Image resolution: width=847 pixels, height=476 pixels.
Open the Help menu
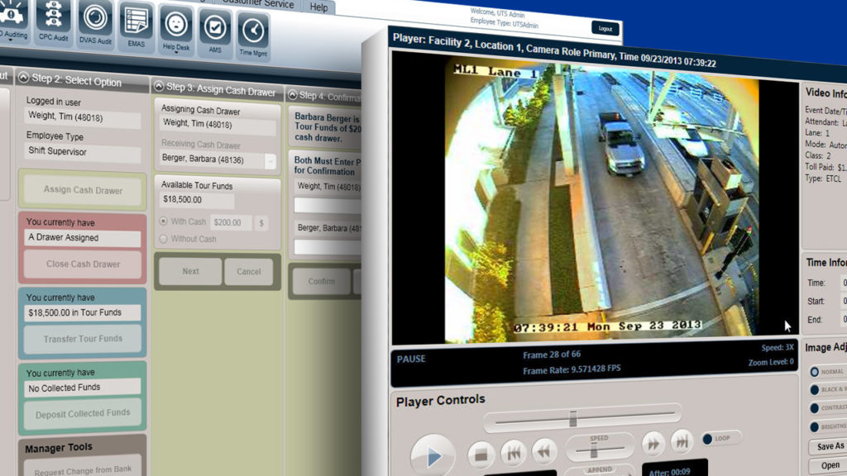(319, 7)
